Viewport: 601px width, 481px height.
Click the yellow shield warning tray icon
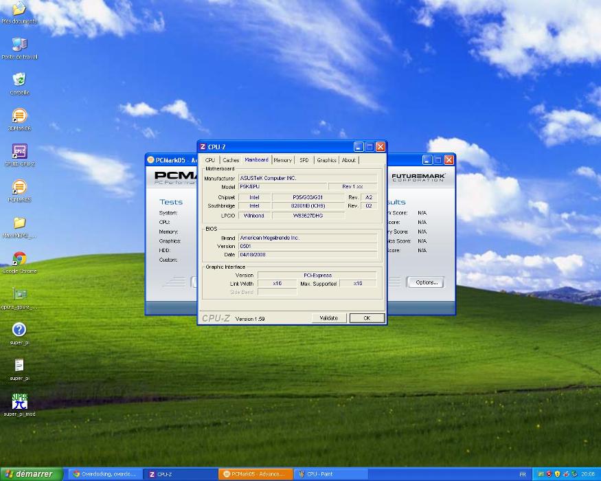tap(557, 474)
